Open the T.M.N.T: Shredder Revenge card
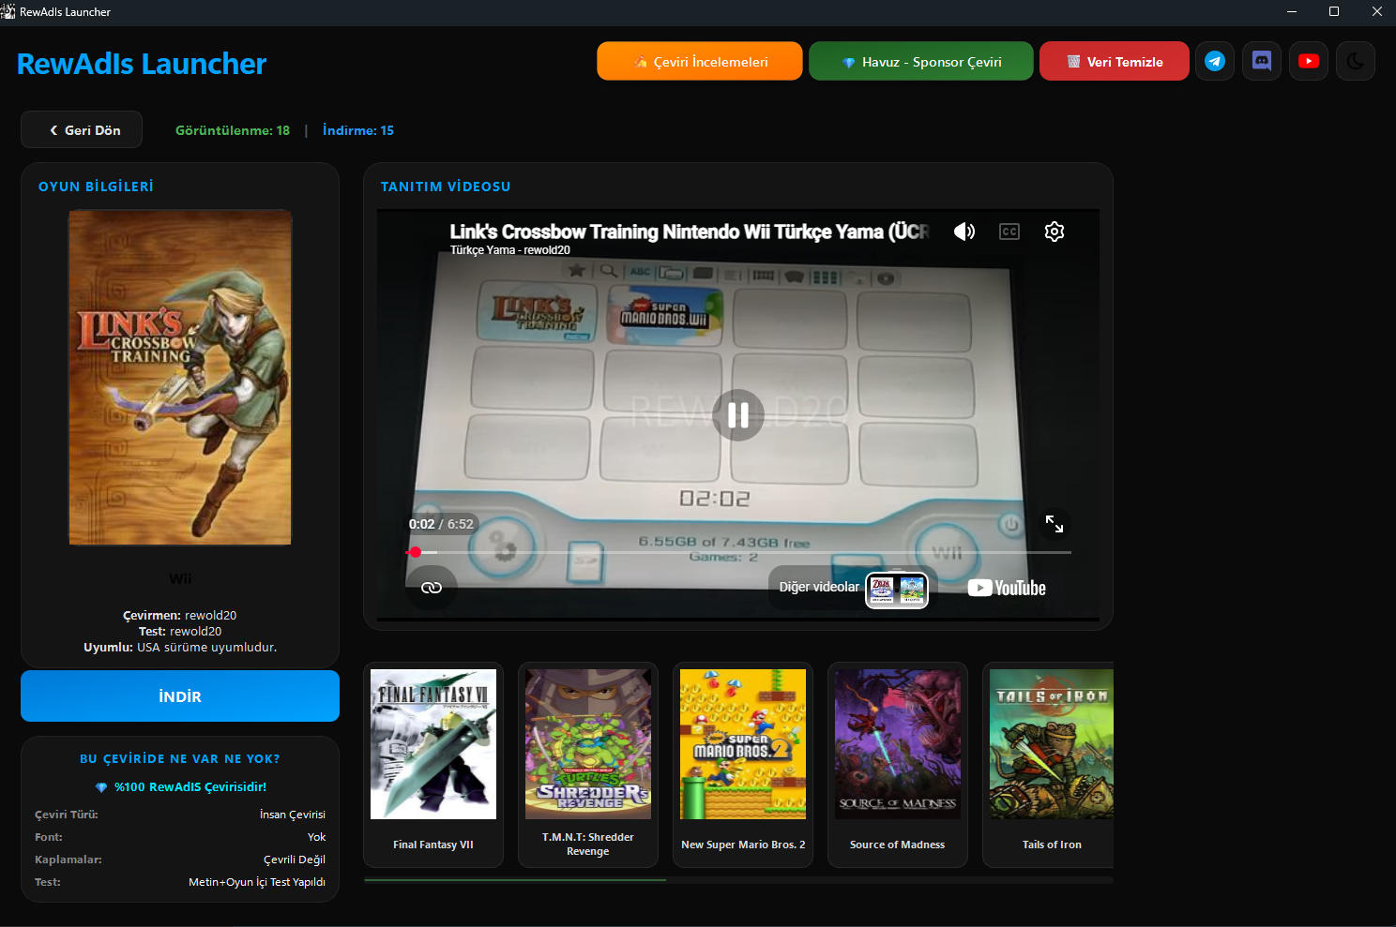 point(588,765)
